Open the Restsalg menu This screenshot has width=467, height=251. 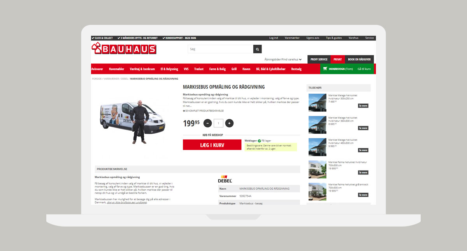[296, 69]
